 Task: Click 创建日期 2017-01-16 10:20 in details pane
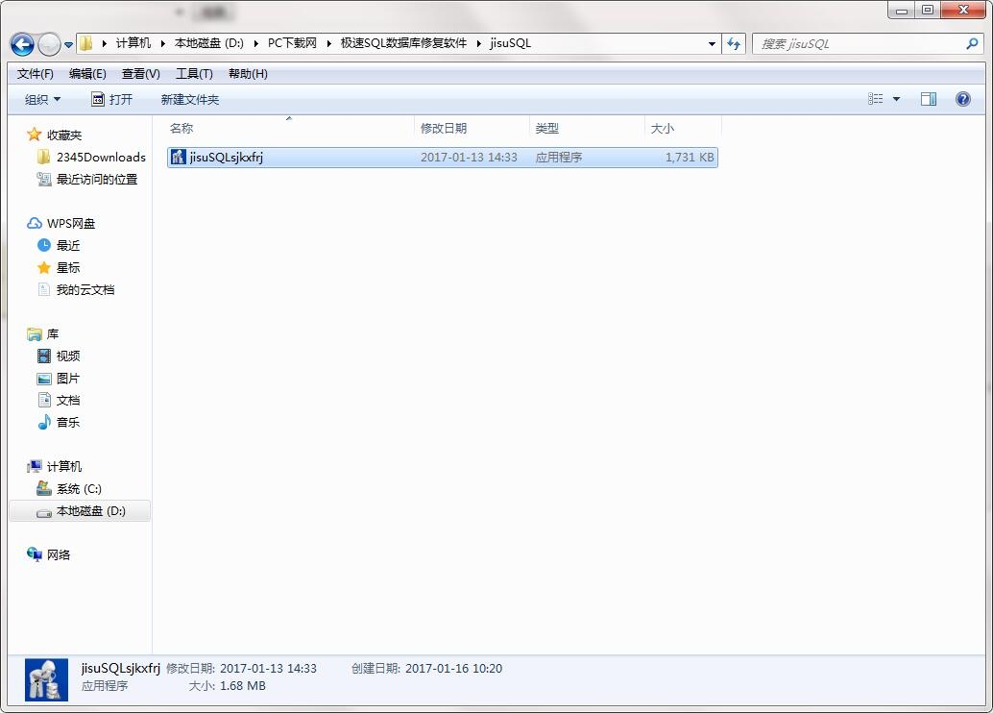pyautogui.click(x=426, y=669)
